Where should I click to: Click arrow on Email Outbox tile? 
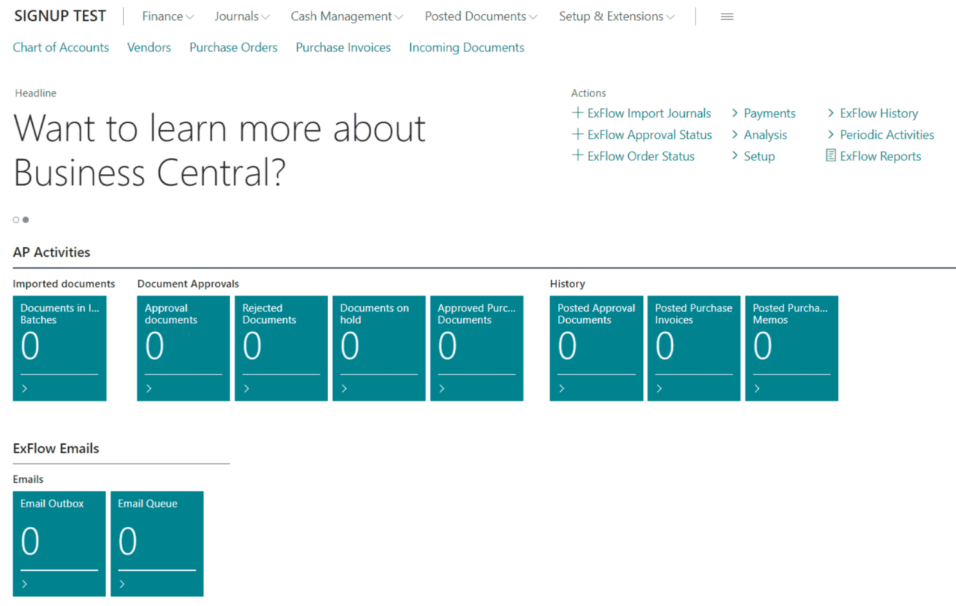(x=25, y=584)
